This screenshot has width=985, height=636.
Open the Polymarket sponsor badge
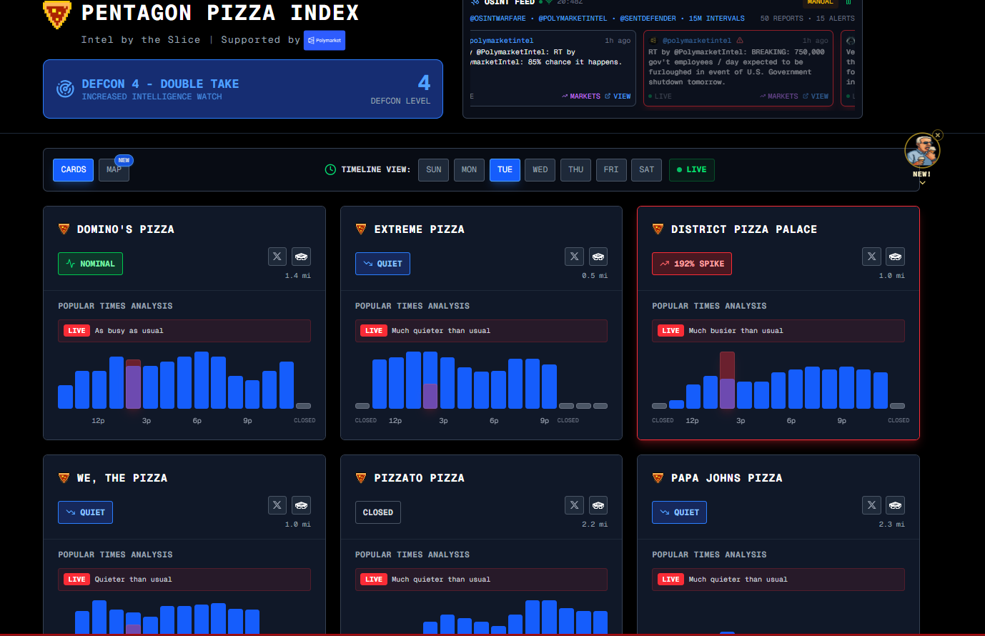(325, 41)
